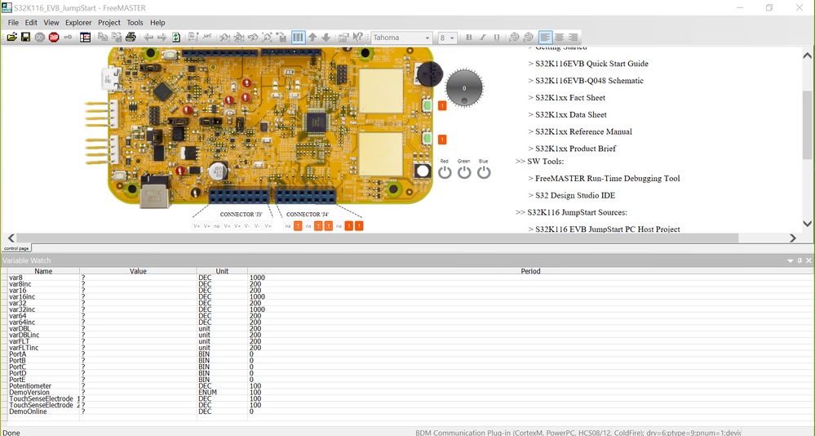Save the project using the floppy disk icon
Image resolution: width=815 pixels, height=436 pixels.
[25, 38]
